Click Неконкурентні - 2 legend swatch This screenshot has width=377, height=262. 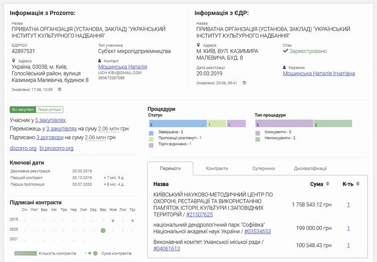[257, 139]
